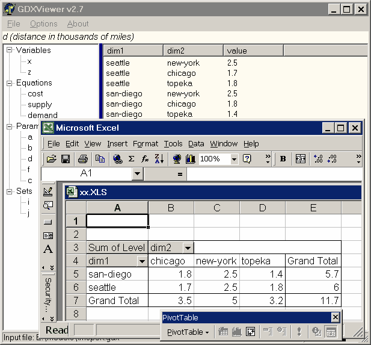Image resolution: width=371 pixels, height=345 pixels.
Task: Click the dim1 column header in GDXViewer
Action: point(132,51)
